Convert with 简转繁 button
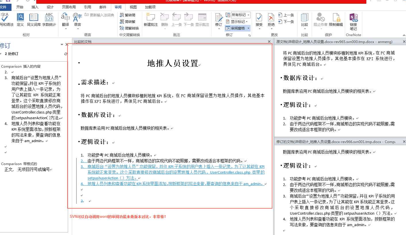The image size is (406, 235). [x=128, y=21]
